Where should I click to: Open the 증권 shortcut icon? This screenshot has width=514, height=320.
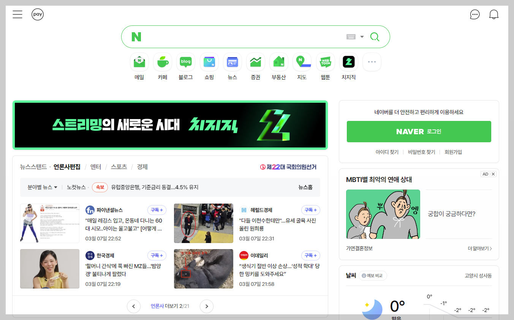(x=256, y=62)
